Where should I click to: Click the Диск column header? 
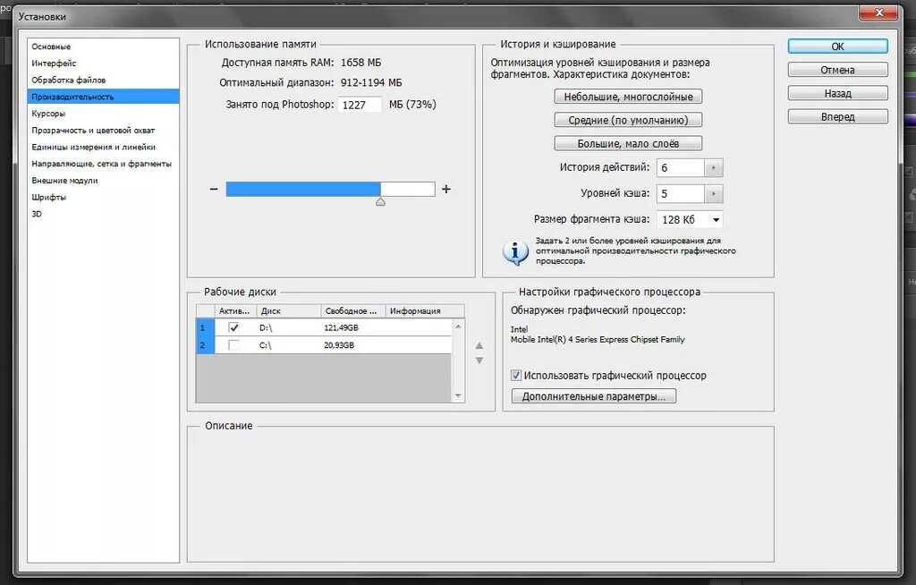[x=289, y=311]
